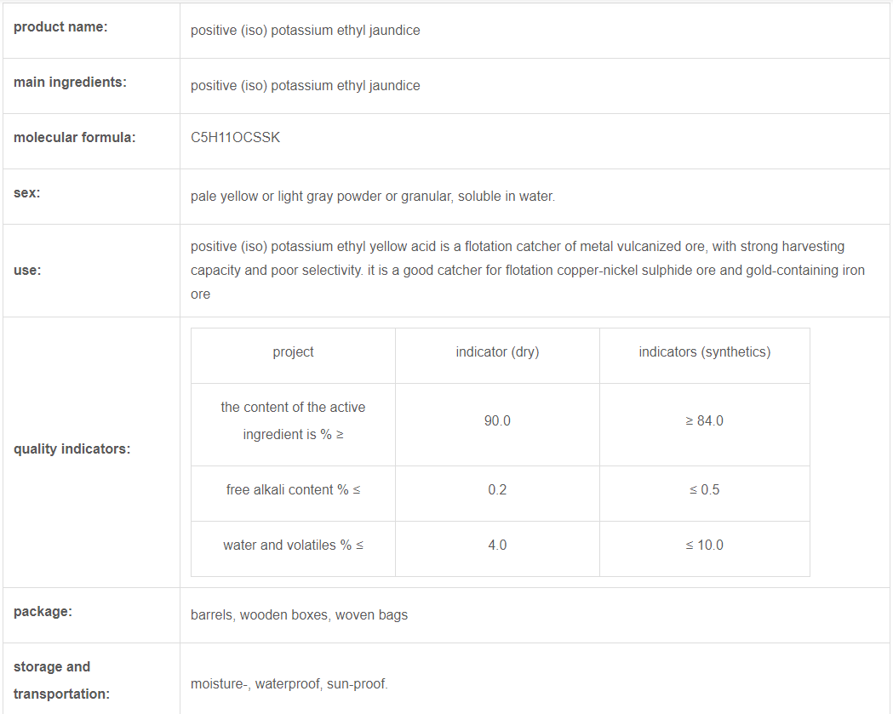Click the "≥ 84.0" synthetics value
The width and height of the screenshot is (893, 714).
[704, 421]
